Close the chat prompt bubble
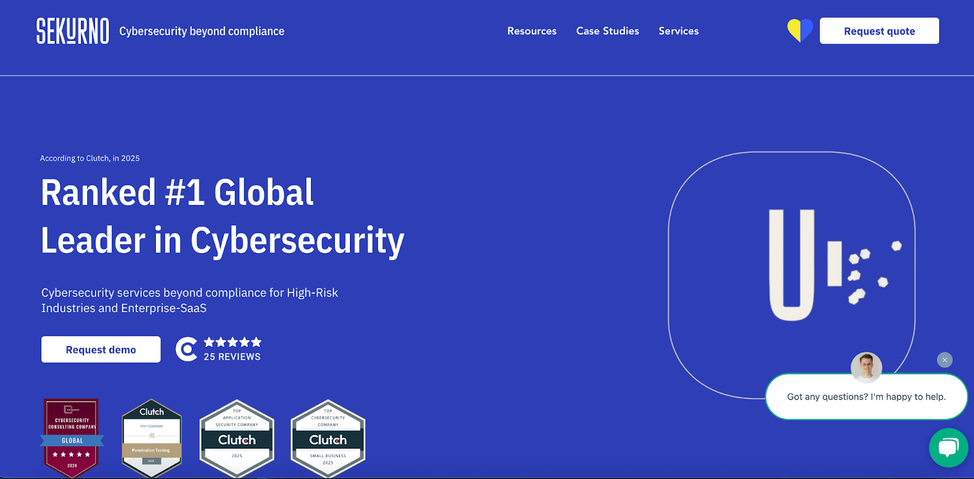Viewport: 974px width, 479px height. click(x=945, y=360)
